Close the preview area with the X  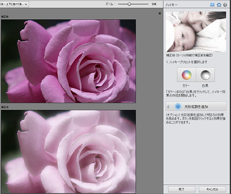tap(160, 14)
